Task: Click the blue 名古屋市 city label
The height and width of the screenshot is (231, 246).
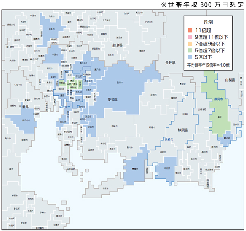Action: coord(65,107)
